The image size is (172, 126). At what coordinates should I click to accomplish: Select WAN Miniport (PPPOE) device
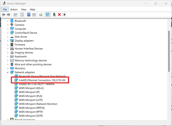pyautogui.click(x=32, y=108)
